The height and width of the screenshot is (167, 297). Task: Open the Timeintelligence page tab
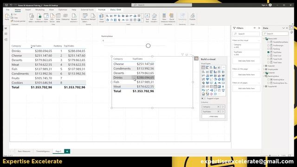click(x=43, y=151)
